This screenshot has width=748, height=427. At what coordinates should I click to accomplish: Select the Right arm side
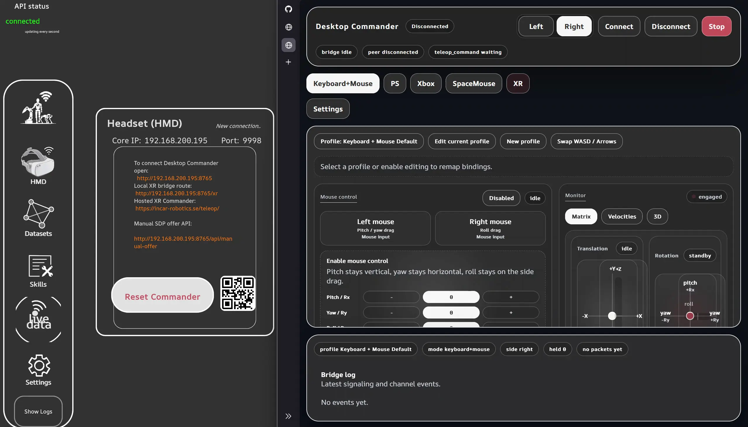tap(574, 26)
